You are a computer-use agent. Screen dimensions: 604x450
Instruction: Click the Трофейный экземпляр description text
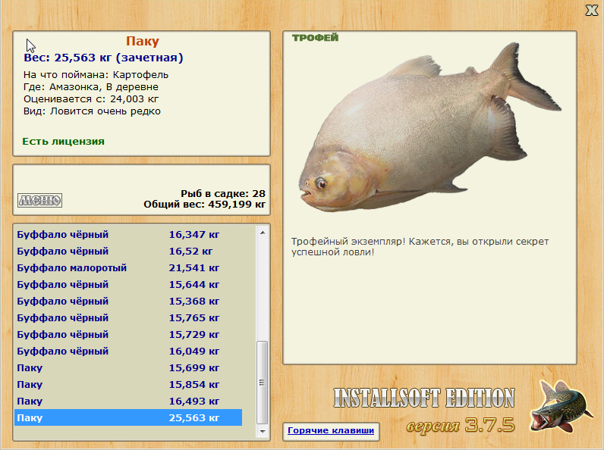click(420, 247)
